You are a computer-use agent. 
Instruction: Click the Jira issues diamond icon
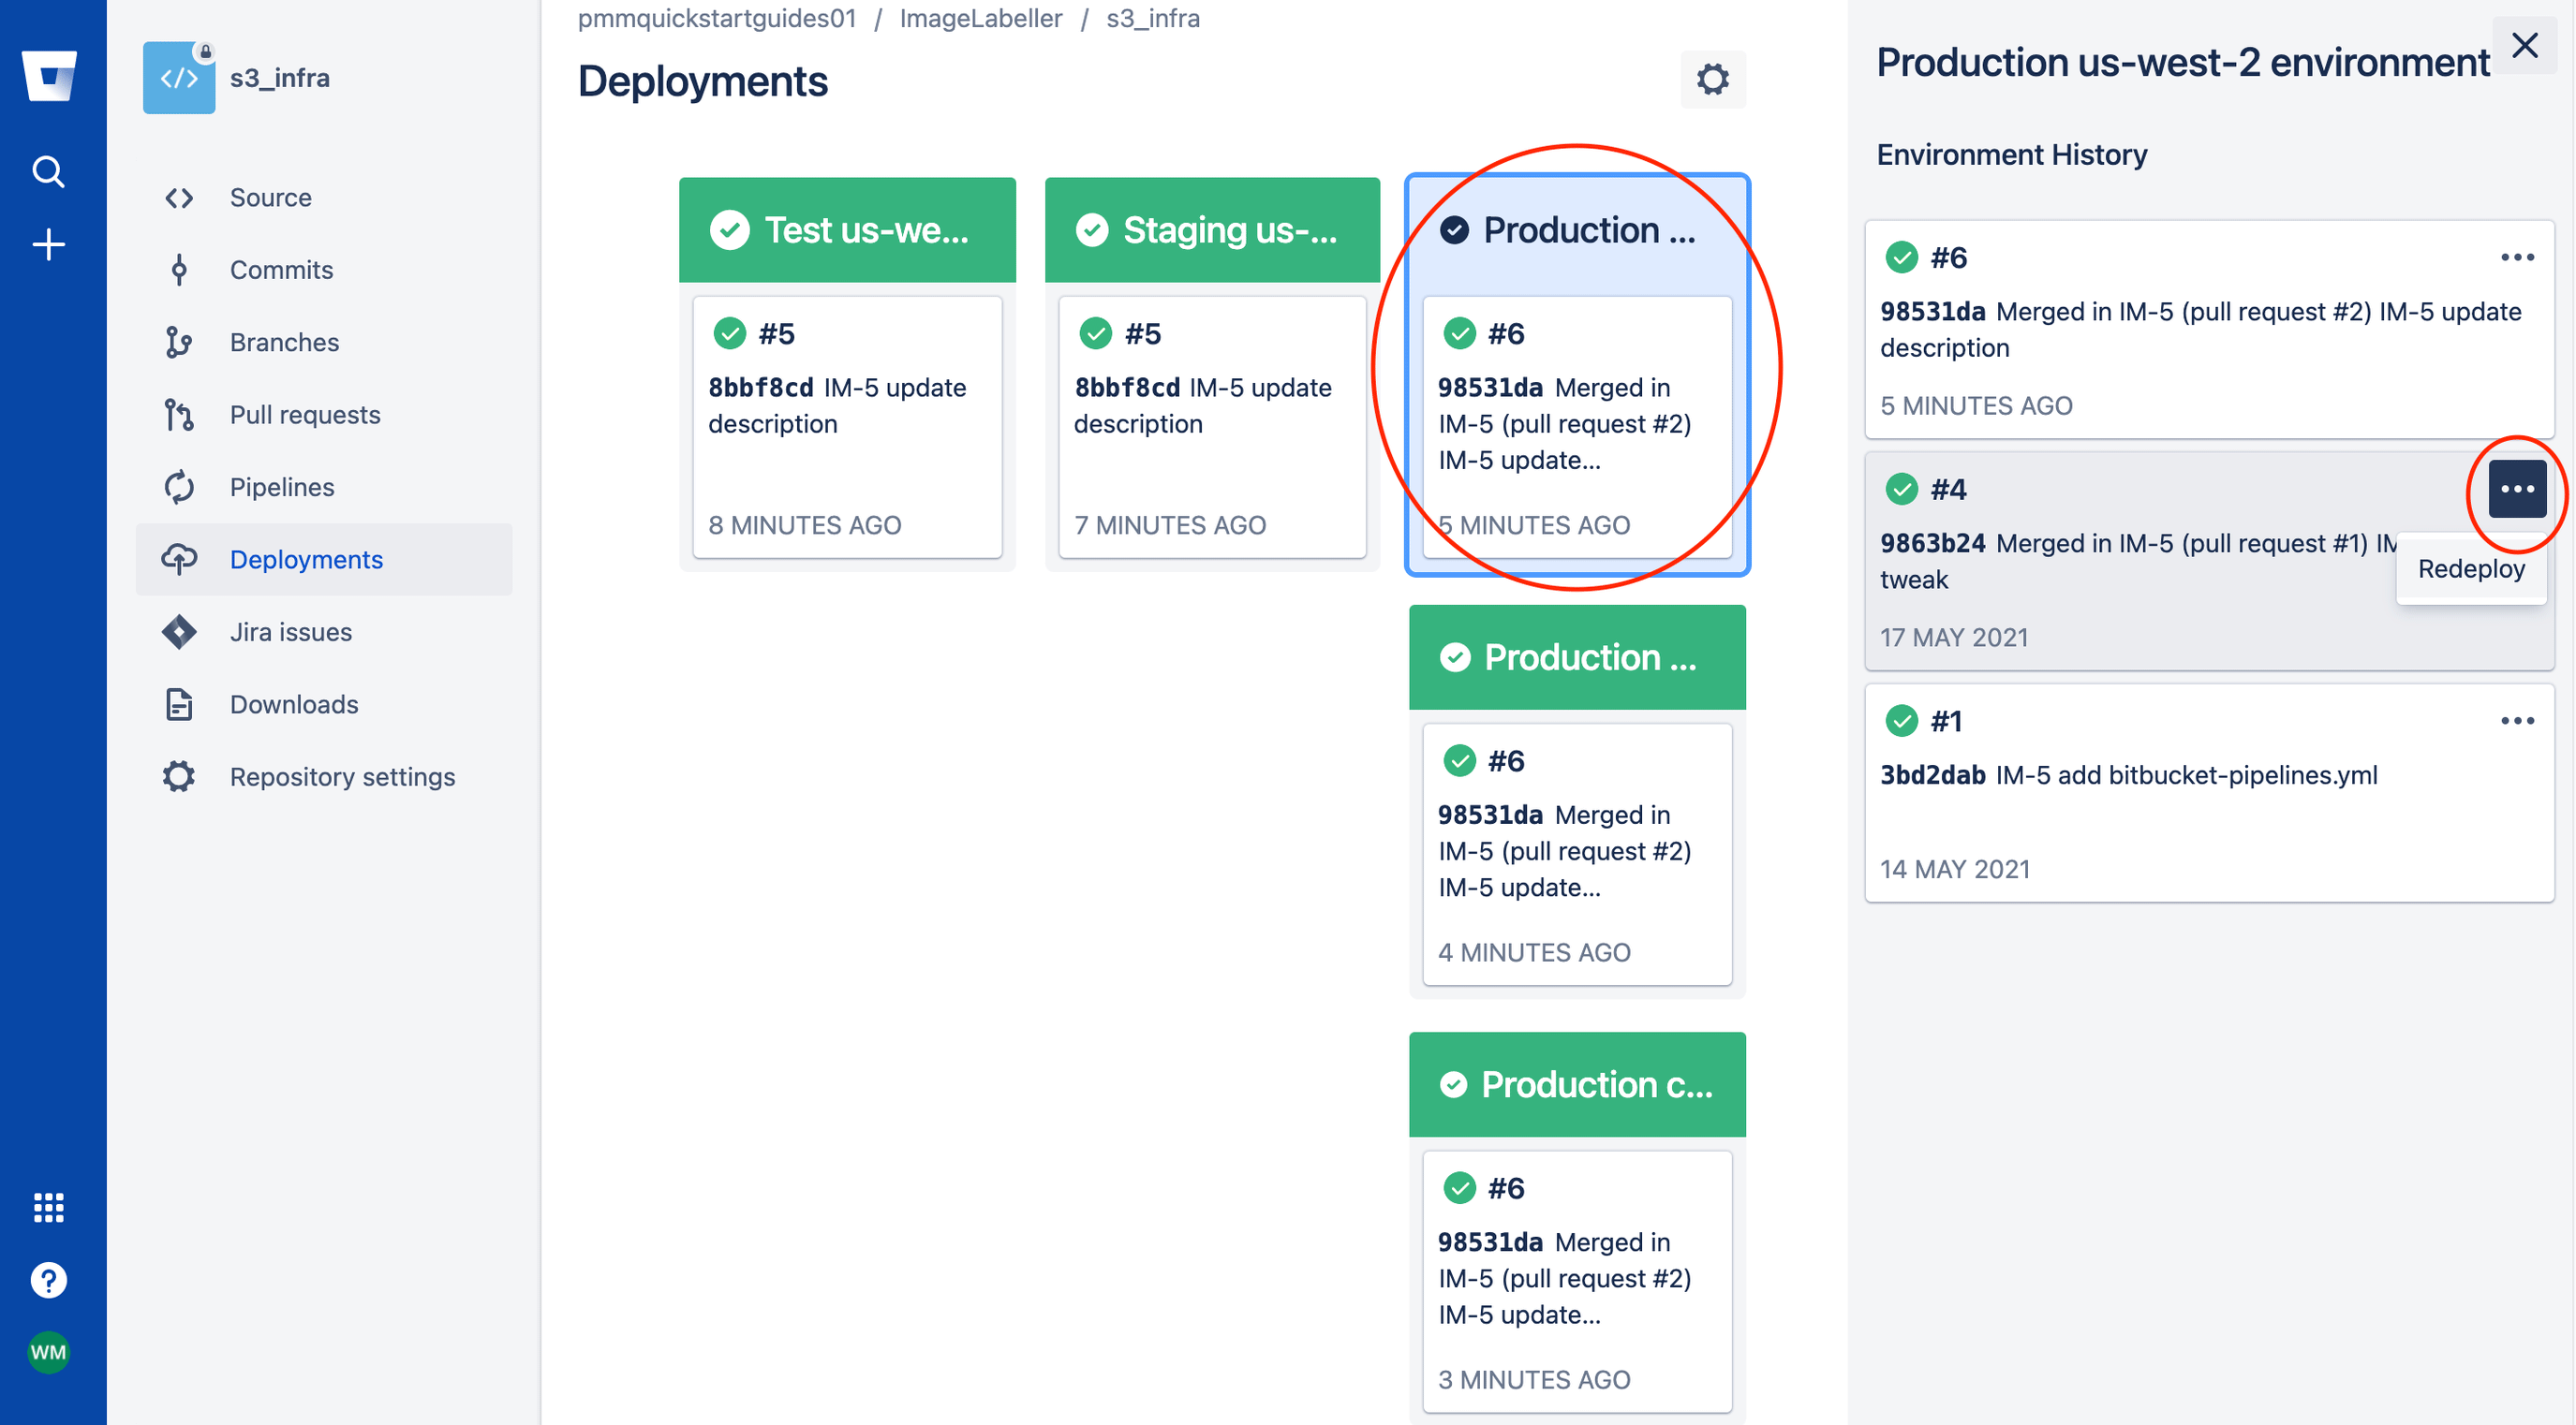(x=177, y=630)
